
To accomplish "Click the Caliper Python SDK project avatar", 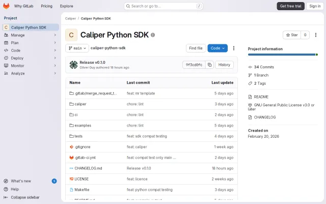I will 71,35.
